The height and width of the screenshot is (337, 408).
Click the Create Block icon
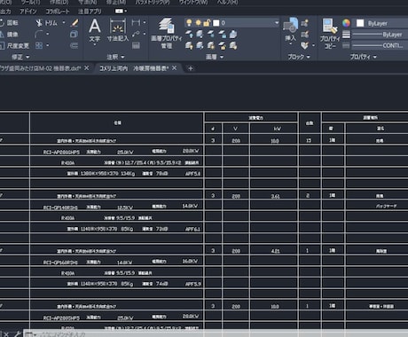point(304,23)
